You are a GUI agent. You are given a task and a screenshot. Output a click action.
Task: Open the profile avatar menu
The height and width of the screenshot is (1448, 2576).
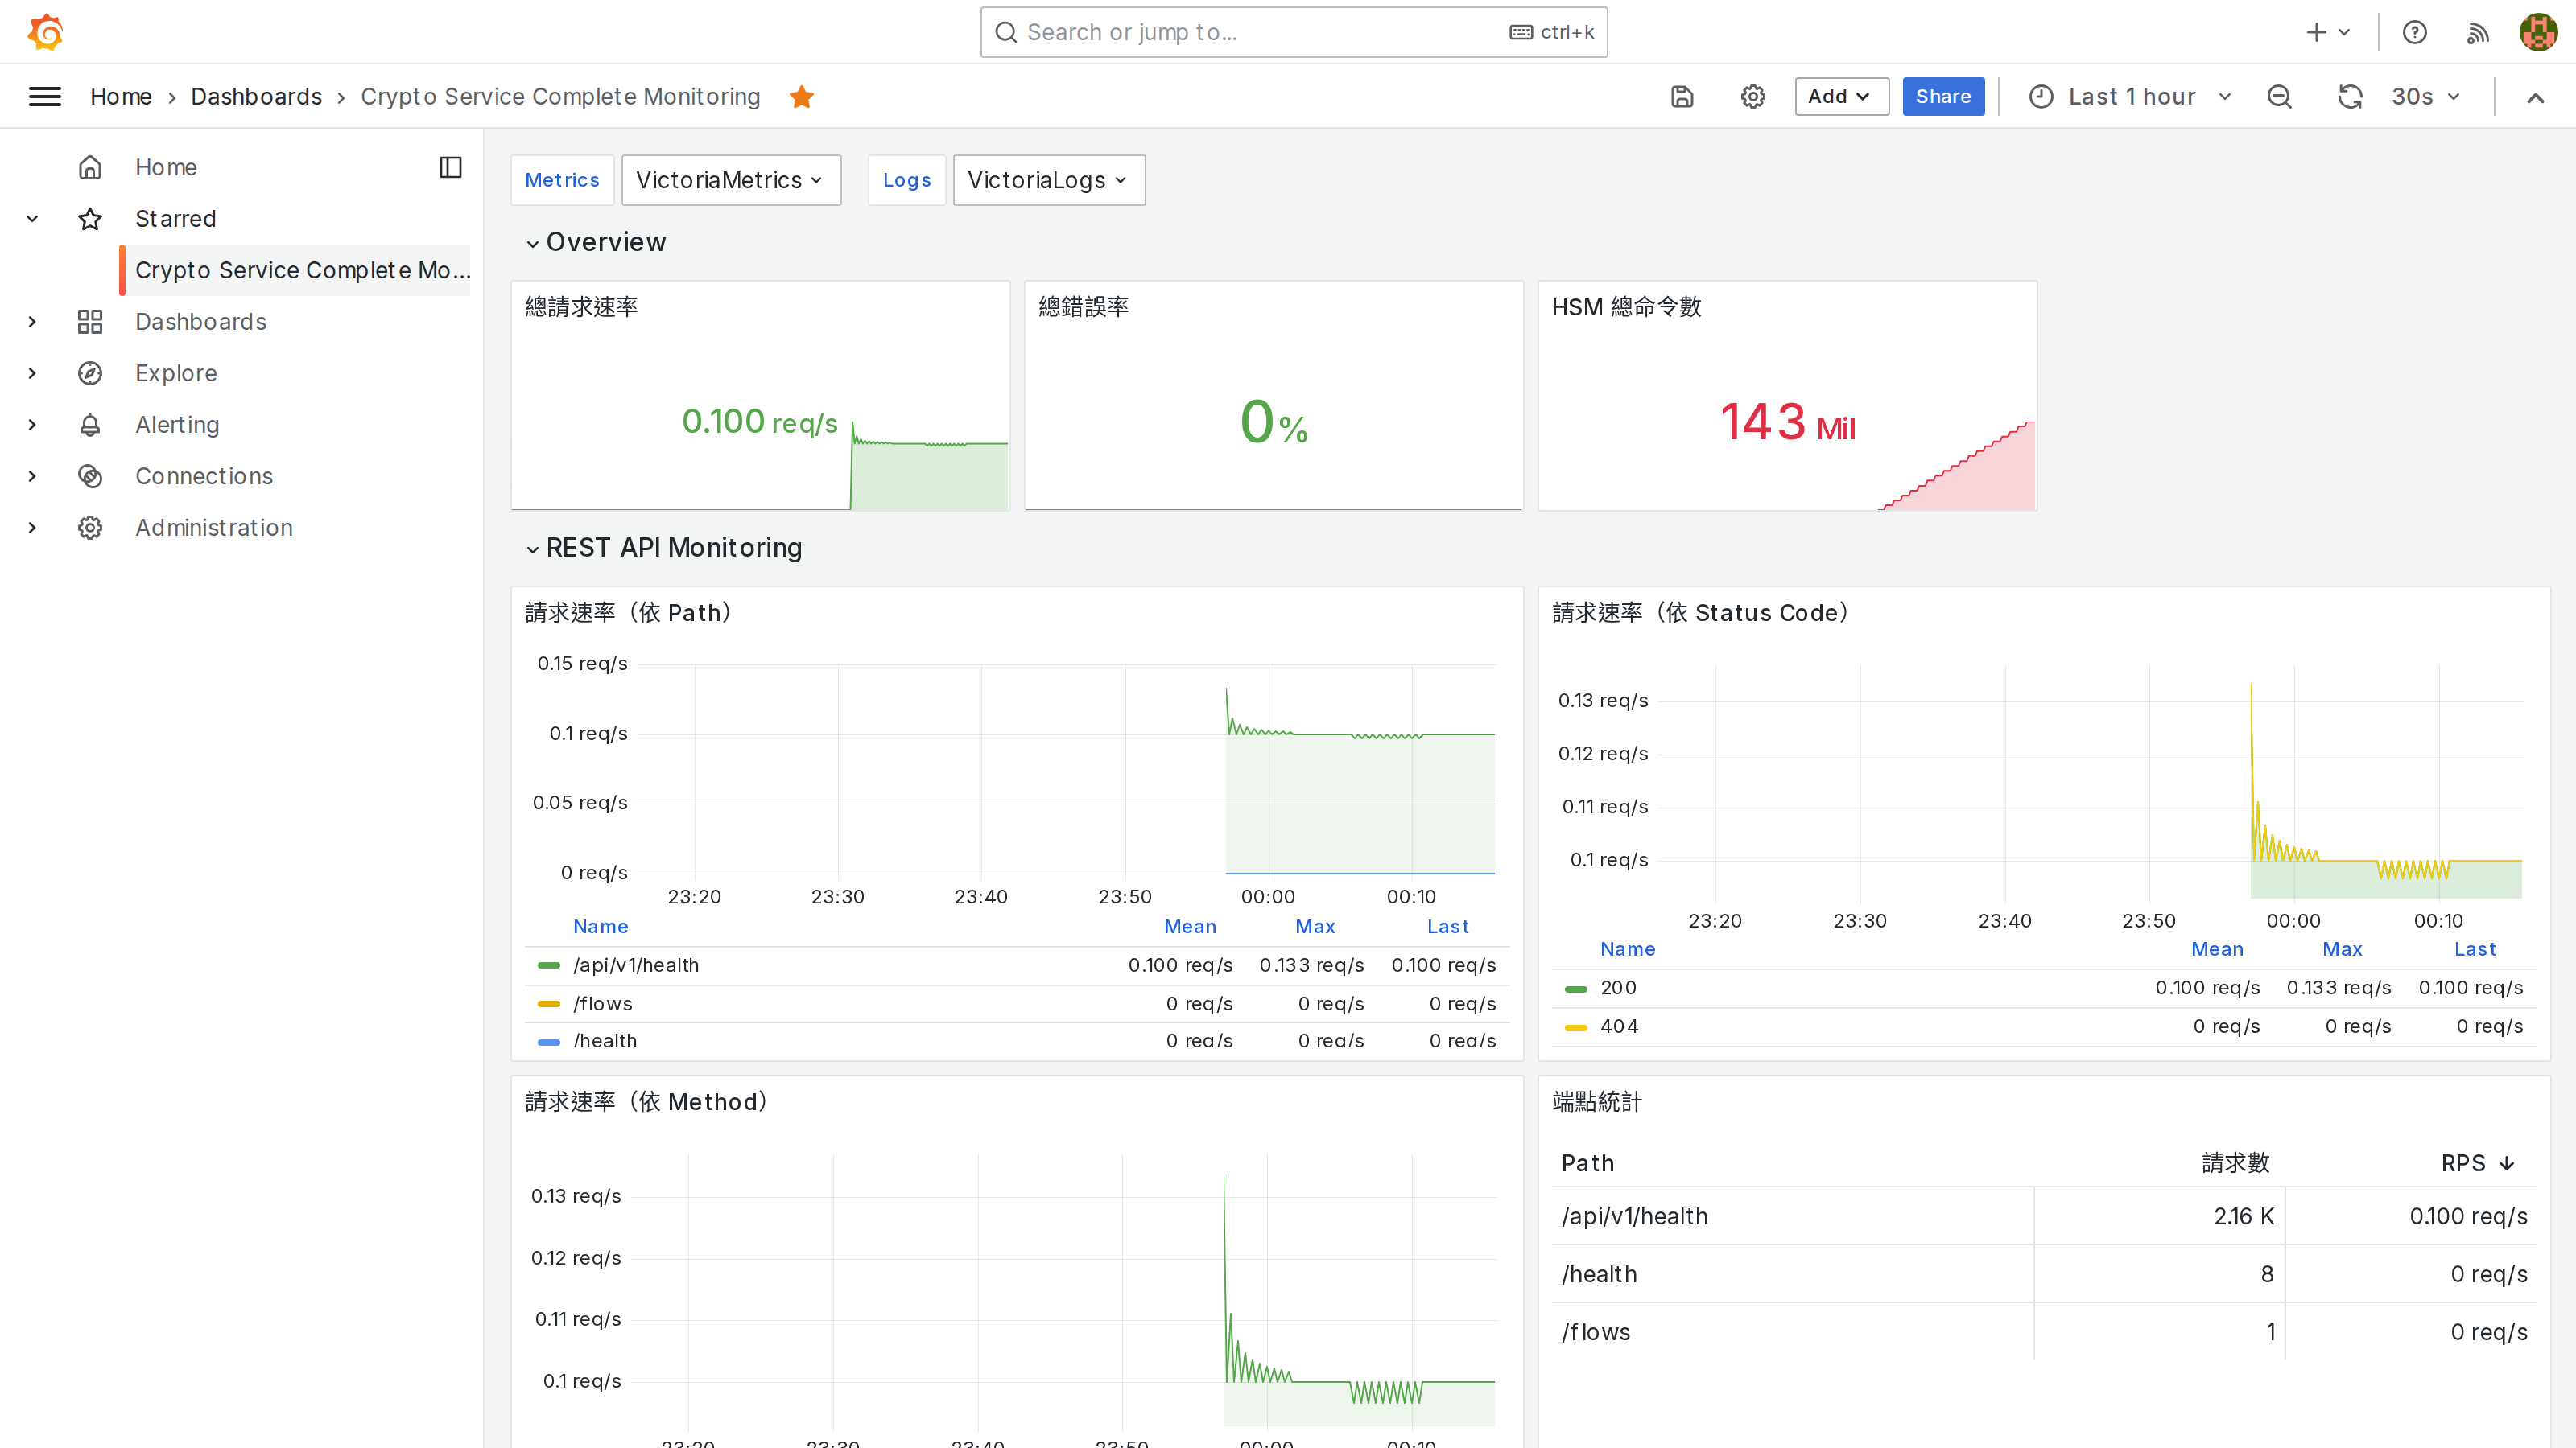click(x=2538, y=31)
